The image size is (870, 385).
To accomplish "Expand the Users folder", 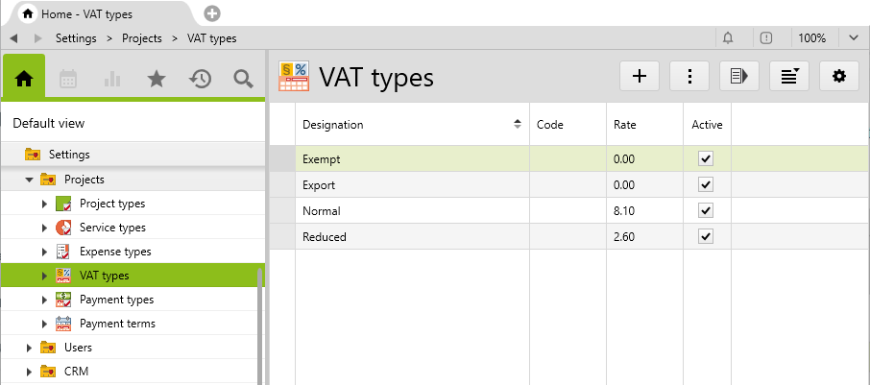I will [29, 348].
